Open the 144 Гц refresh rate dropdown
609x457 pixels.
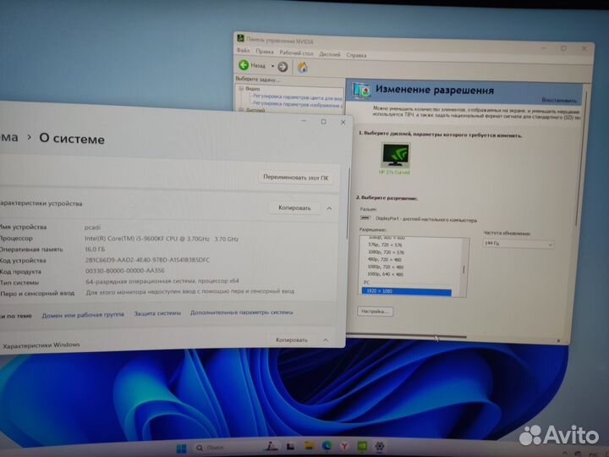click(518, 245)
